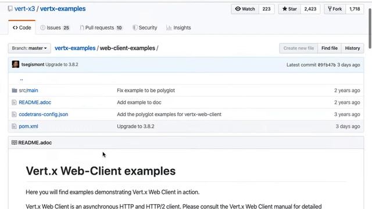Open commit Add example to doc

click(139, 102)
